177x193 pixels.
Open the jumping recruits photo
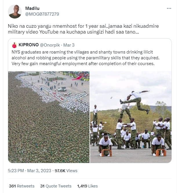pos(131,117)
